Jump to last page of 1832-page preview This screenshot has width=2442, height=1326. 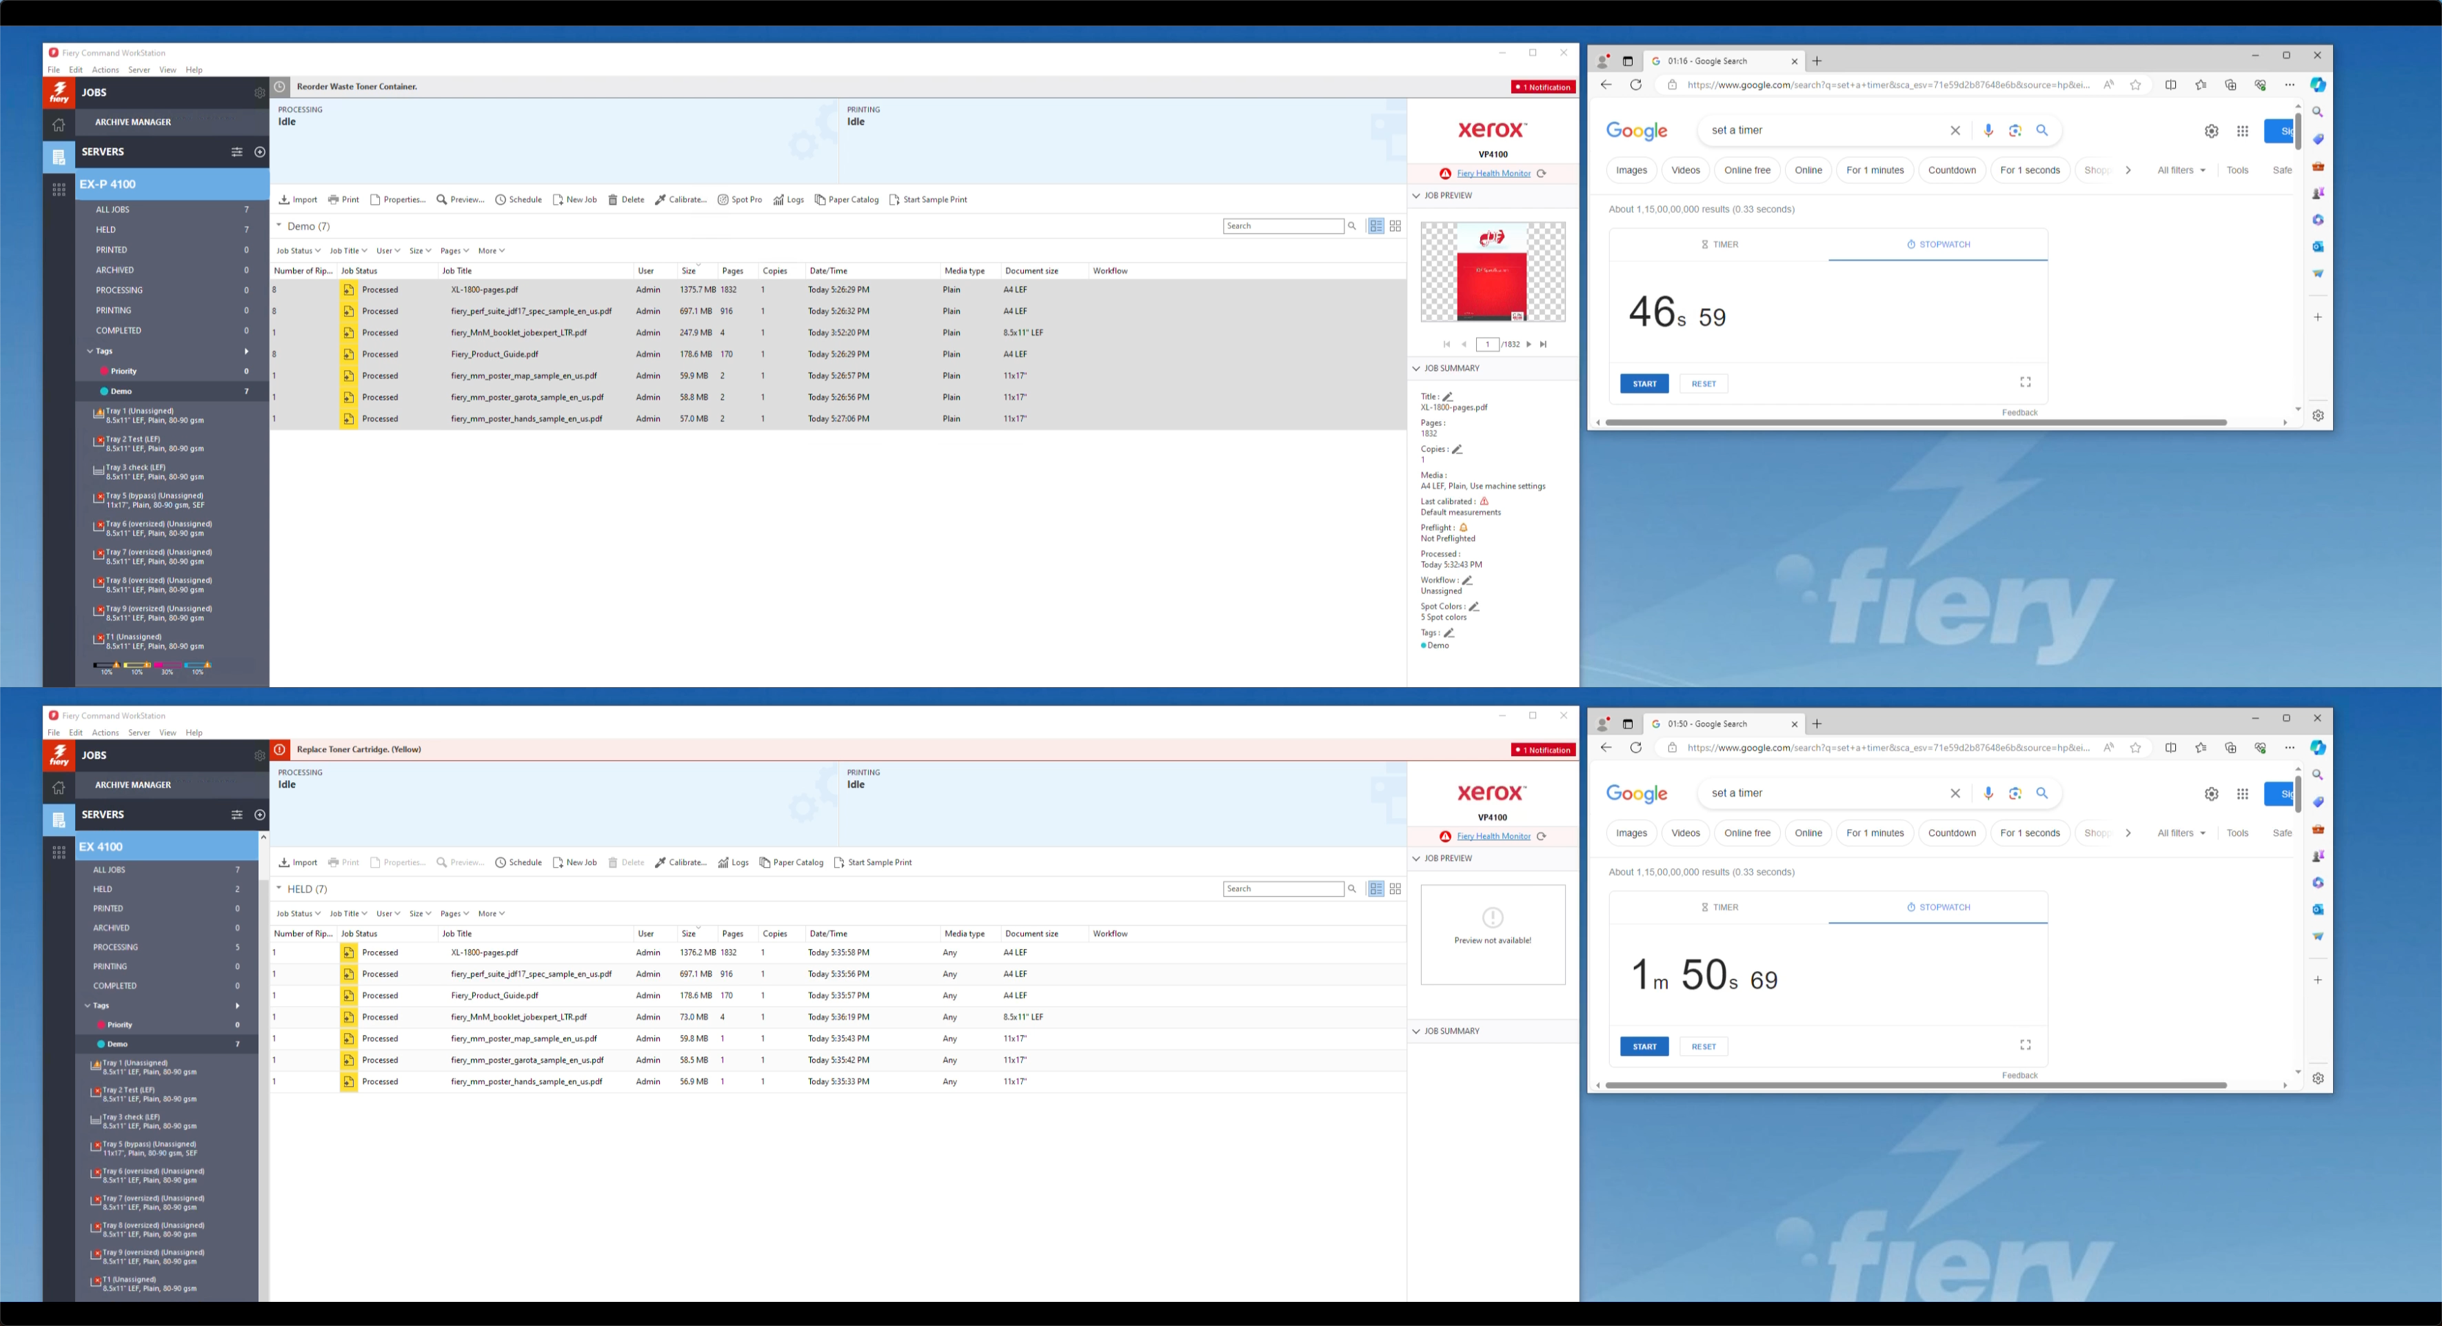pyautogui.click(x=1543, y=344)
